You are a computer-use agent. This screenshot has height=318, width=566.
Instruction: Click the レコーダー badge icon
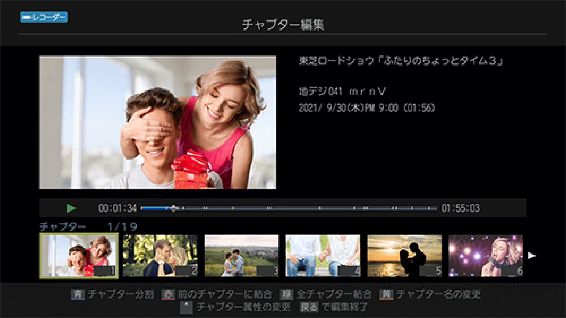coord(44,17)
